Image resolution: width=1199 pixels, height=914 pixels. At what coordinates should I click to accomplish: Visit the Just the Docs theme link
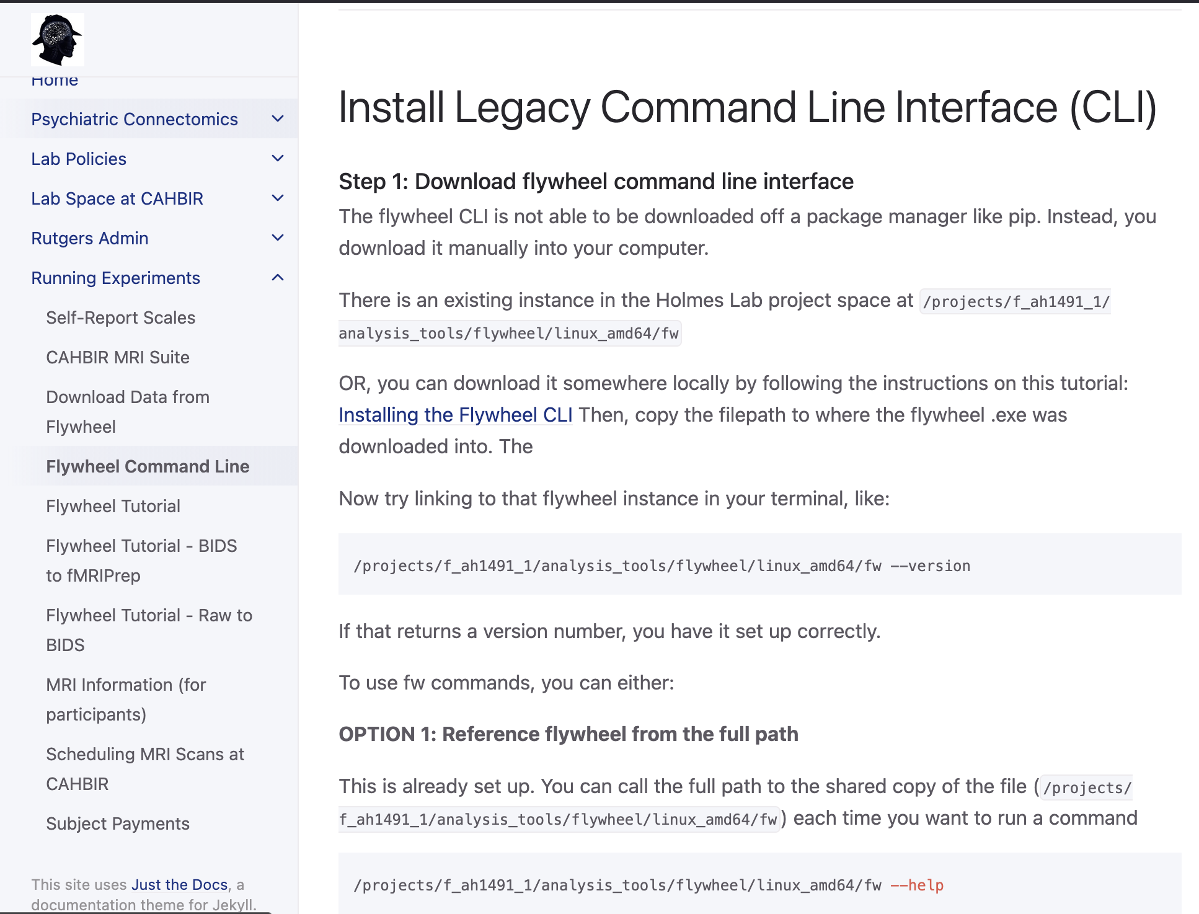(x=179, y=884)
